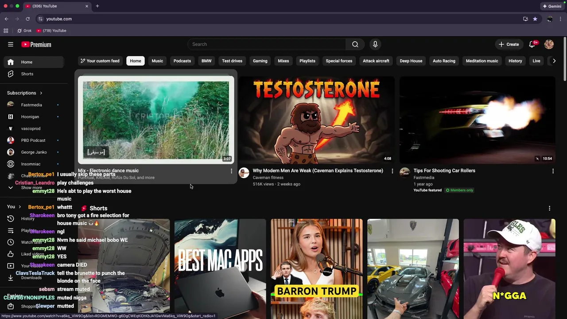
Task: Select the Playlists chip
Action: point(307,61)
